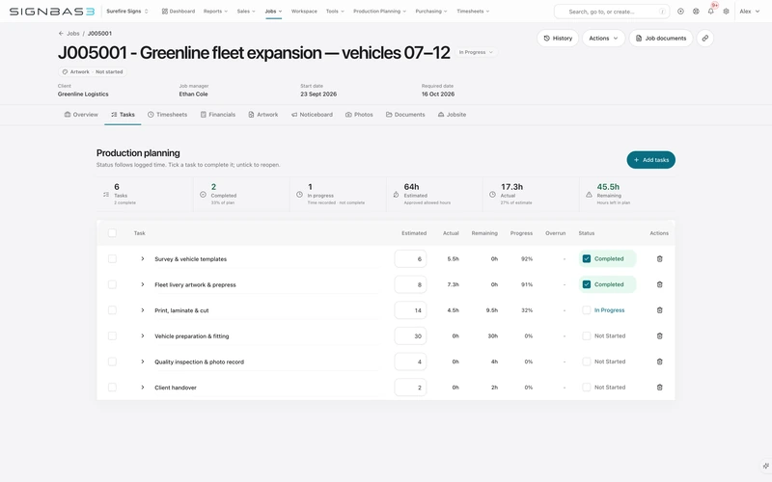Click the Add tasks button
Image resolution: width=772 pixels, height=482 pixels.
point(650,160)
